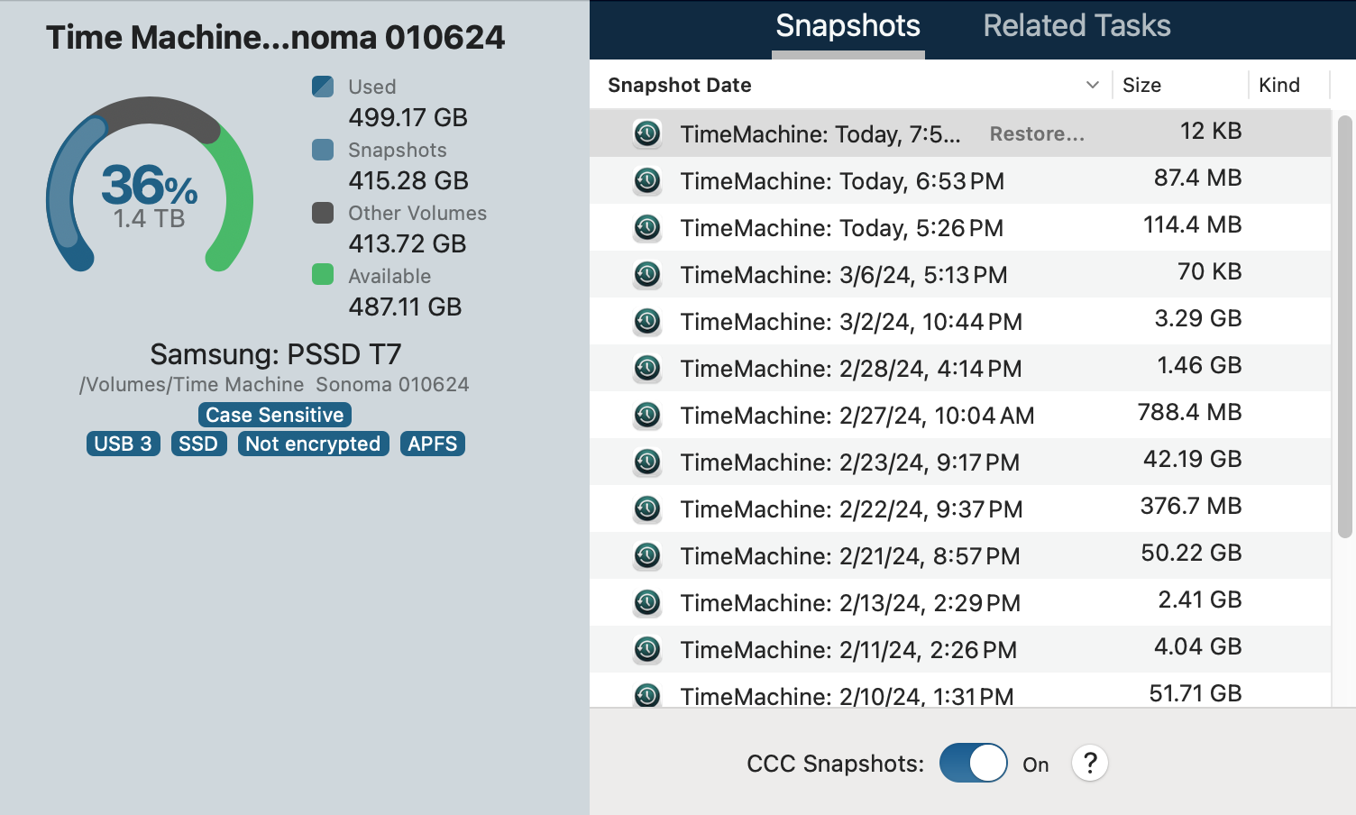Image resolution: width=1356 pixels, height=815 pixels.
Task: Switch to the Related Tasks tab
Action: (x=1076, y=26)
